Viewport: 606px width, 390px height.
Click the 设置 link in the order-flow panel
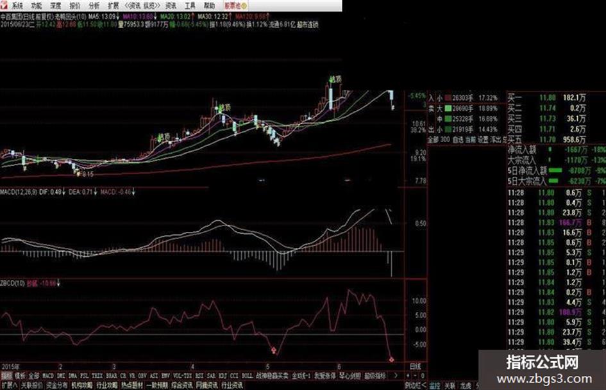(483, 140)
